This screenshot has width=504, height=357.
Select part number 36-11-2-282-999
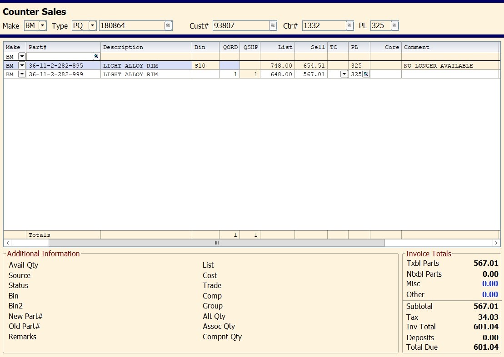coord(56,74)
